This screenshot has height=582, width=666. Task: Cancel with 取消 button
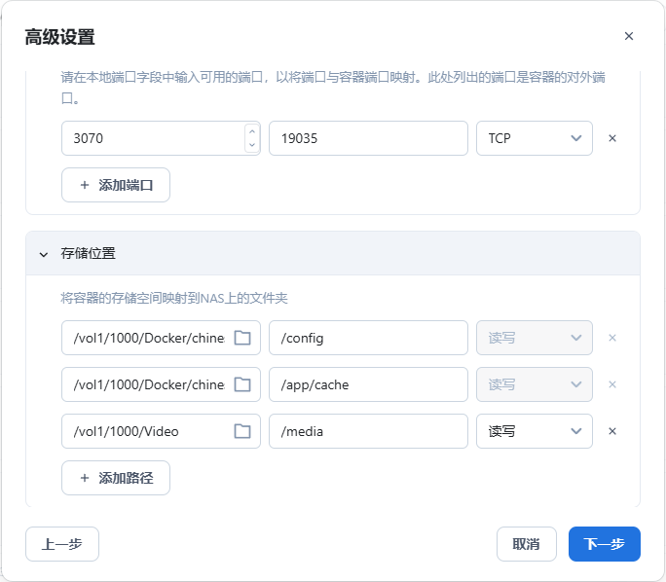pos(526,544)
